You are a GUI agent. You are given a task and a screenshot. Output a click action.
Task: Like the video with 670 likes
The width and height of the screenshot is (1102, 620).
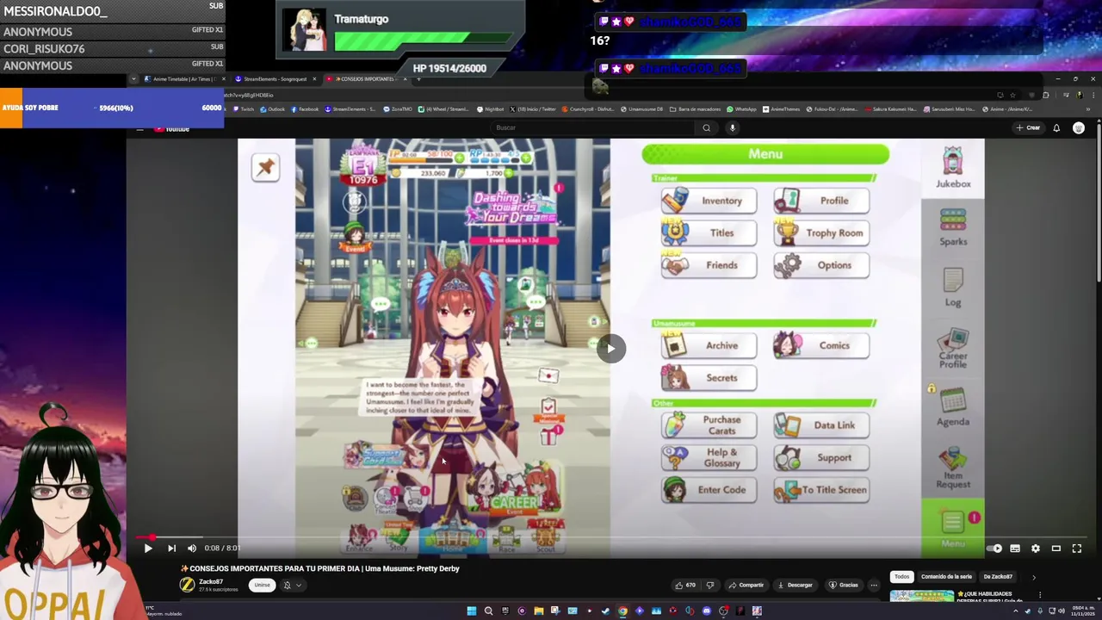[x=685, y=585]
